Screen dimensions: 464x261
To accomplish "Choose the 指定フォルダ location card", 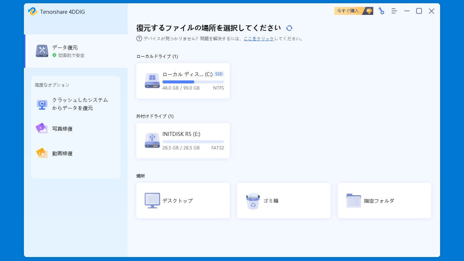I will point(385,200).
